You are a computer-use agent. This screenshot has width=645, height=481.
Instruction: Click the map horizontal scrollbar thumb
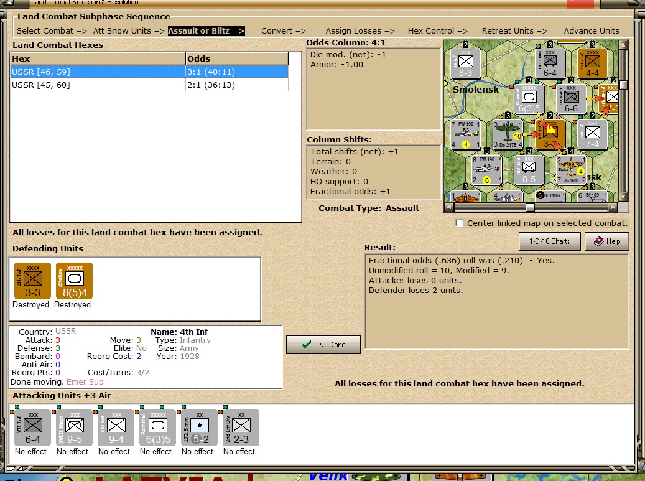coord(530,207)
